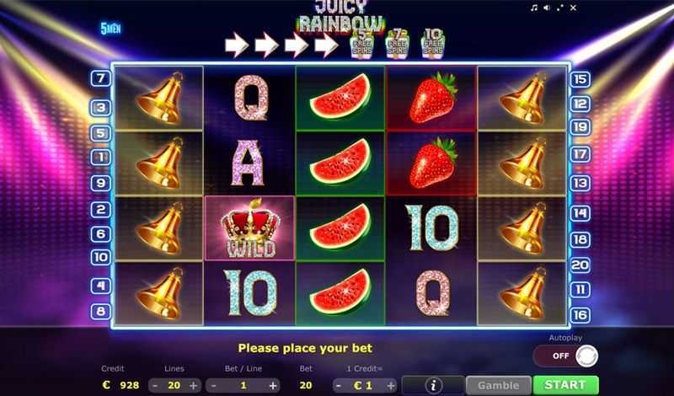Switch to fullscreen using the arrows icon
The height and width of the screenshot is (396, 674).
(560, 8)
